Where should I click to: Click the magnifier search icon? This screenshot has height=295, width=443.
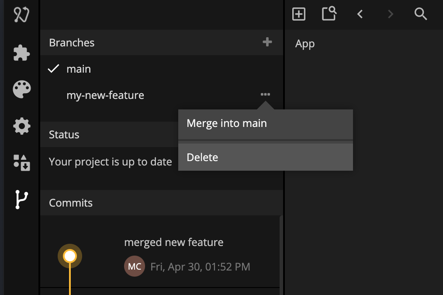[421, 14]
